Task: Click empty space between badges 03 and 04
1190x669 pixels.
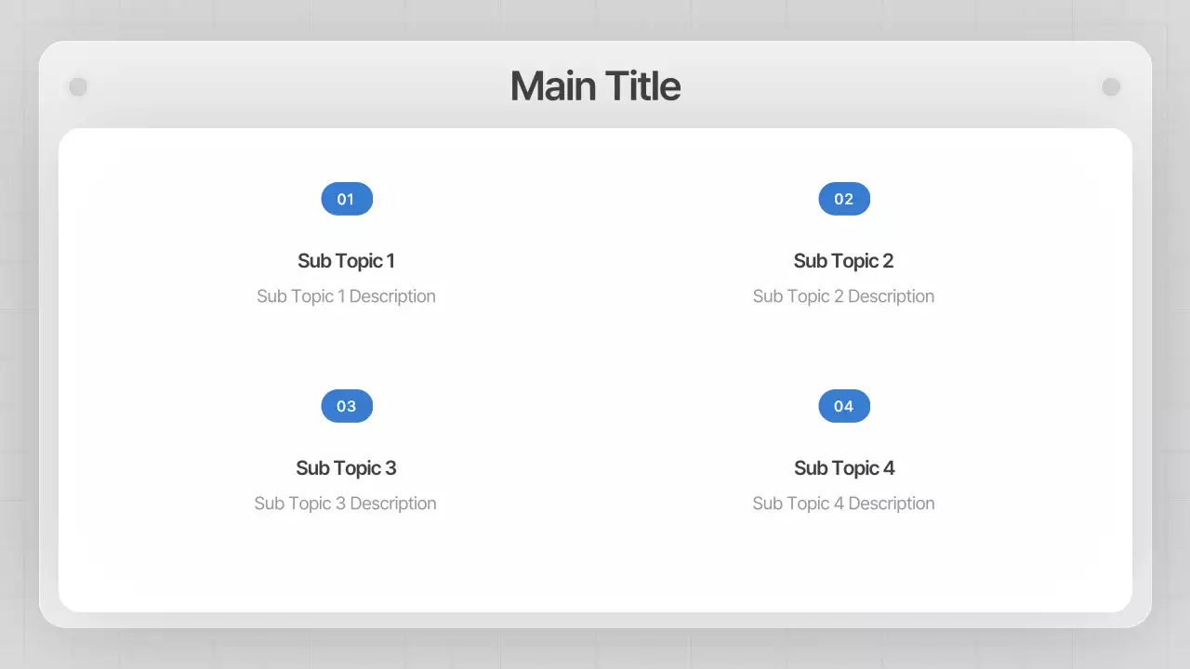Action: click(x=595, y=406)
